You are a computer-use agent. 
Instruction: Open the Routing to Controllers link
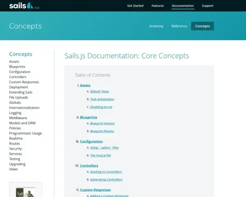point(106,172)
